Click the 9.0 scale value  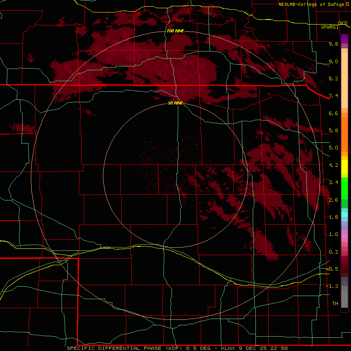tap(333, 61)
